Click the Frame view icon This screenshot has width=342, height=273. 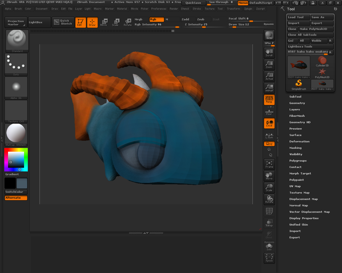point(269,164)
